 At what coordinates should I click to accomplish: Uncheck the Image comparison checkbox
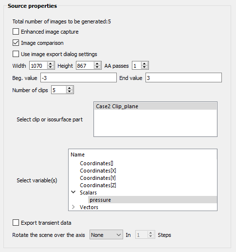click(x=16, y=43)
